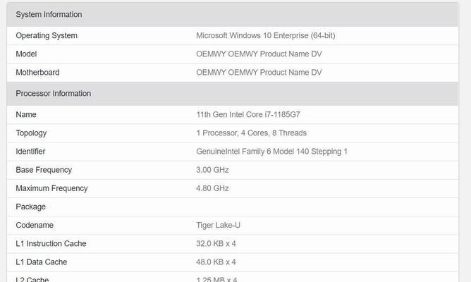The image size is (471, 282).
Task: Click the 11th Gen Intel Core i7-1185G7 text
Action: (x=252, y=115)
